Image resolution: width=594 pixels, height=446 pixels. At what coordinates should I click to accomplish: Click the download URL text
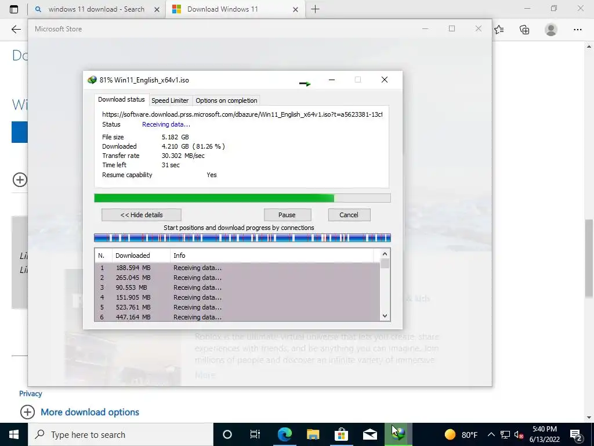coord(242,114)
